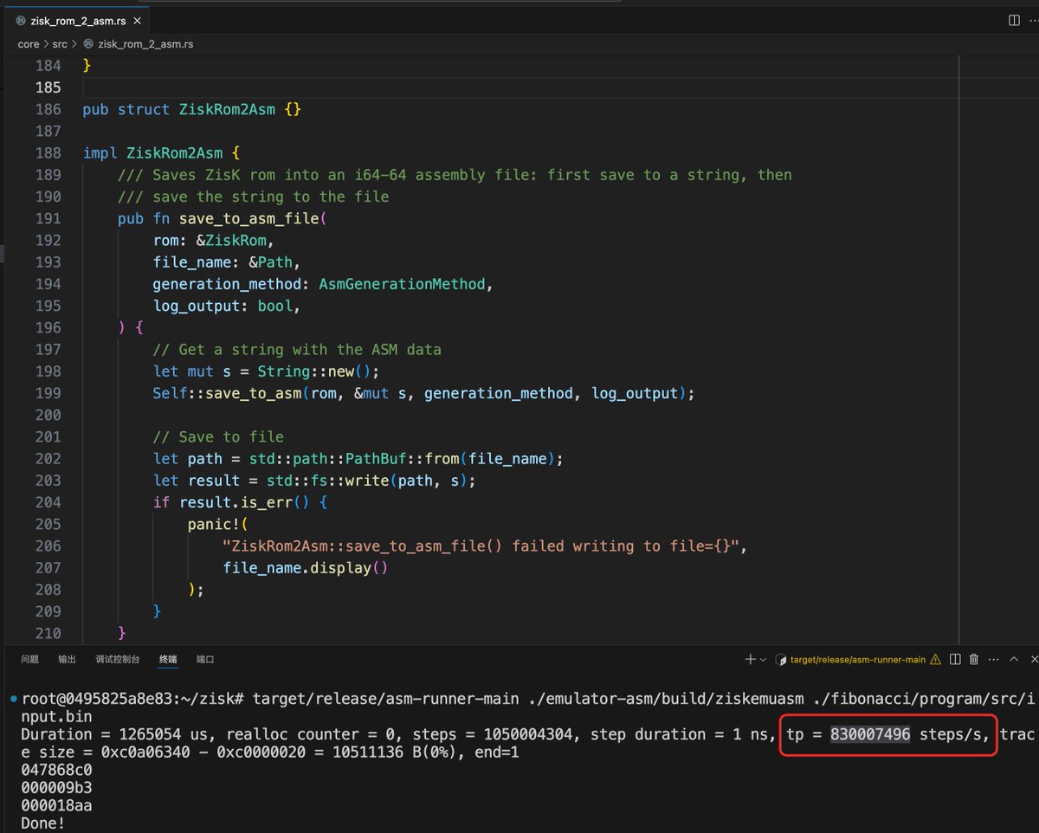Click line number 191 in gutter
Image resolution: width=1039 pixels, height=833 pixels.
point(48,218)
